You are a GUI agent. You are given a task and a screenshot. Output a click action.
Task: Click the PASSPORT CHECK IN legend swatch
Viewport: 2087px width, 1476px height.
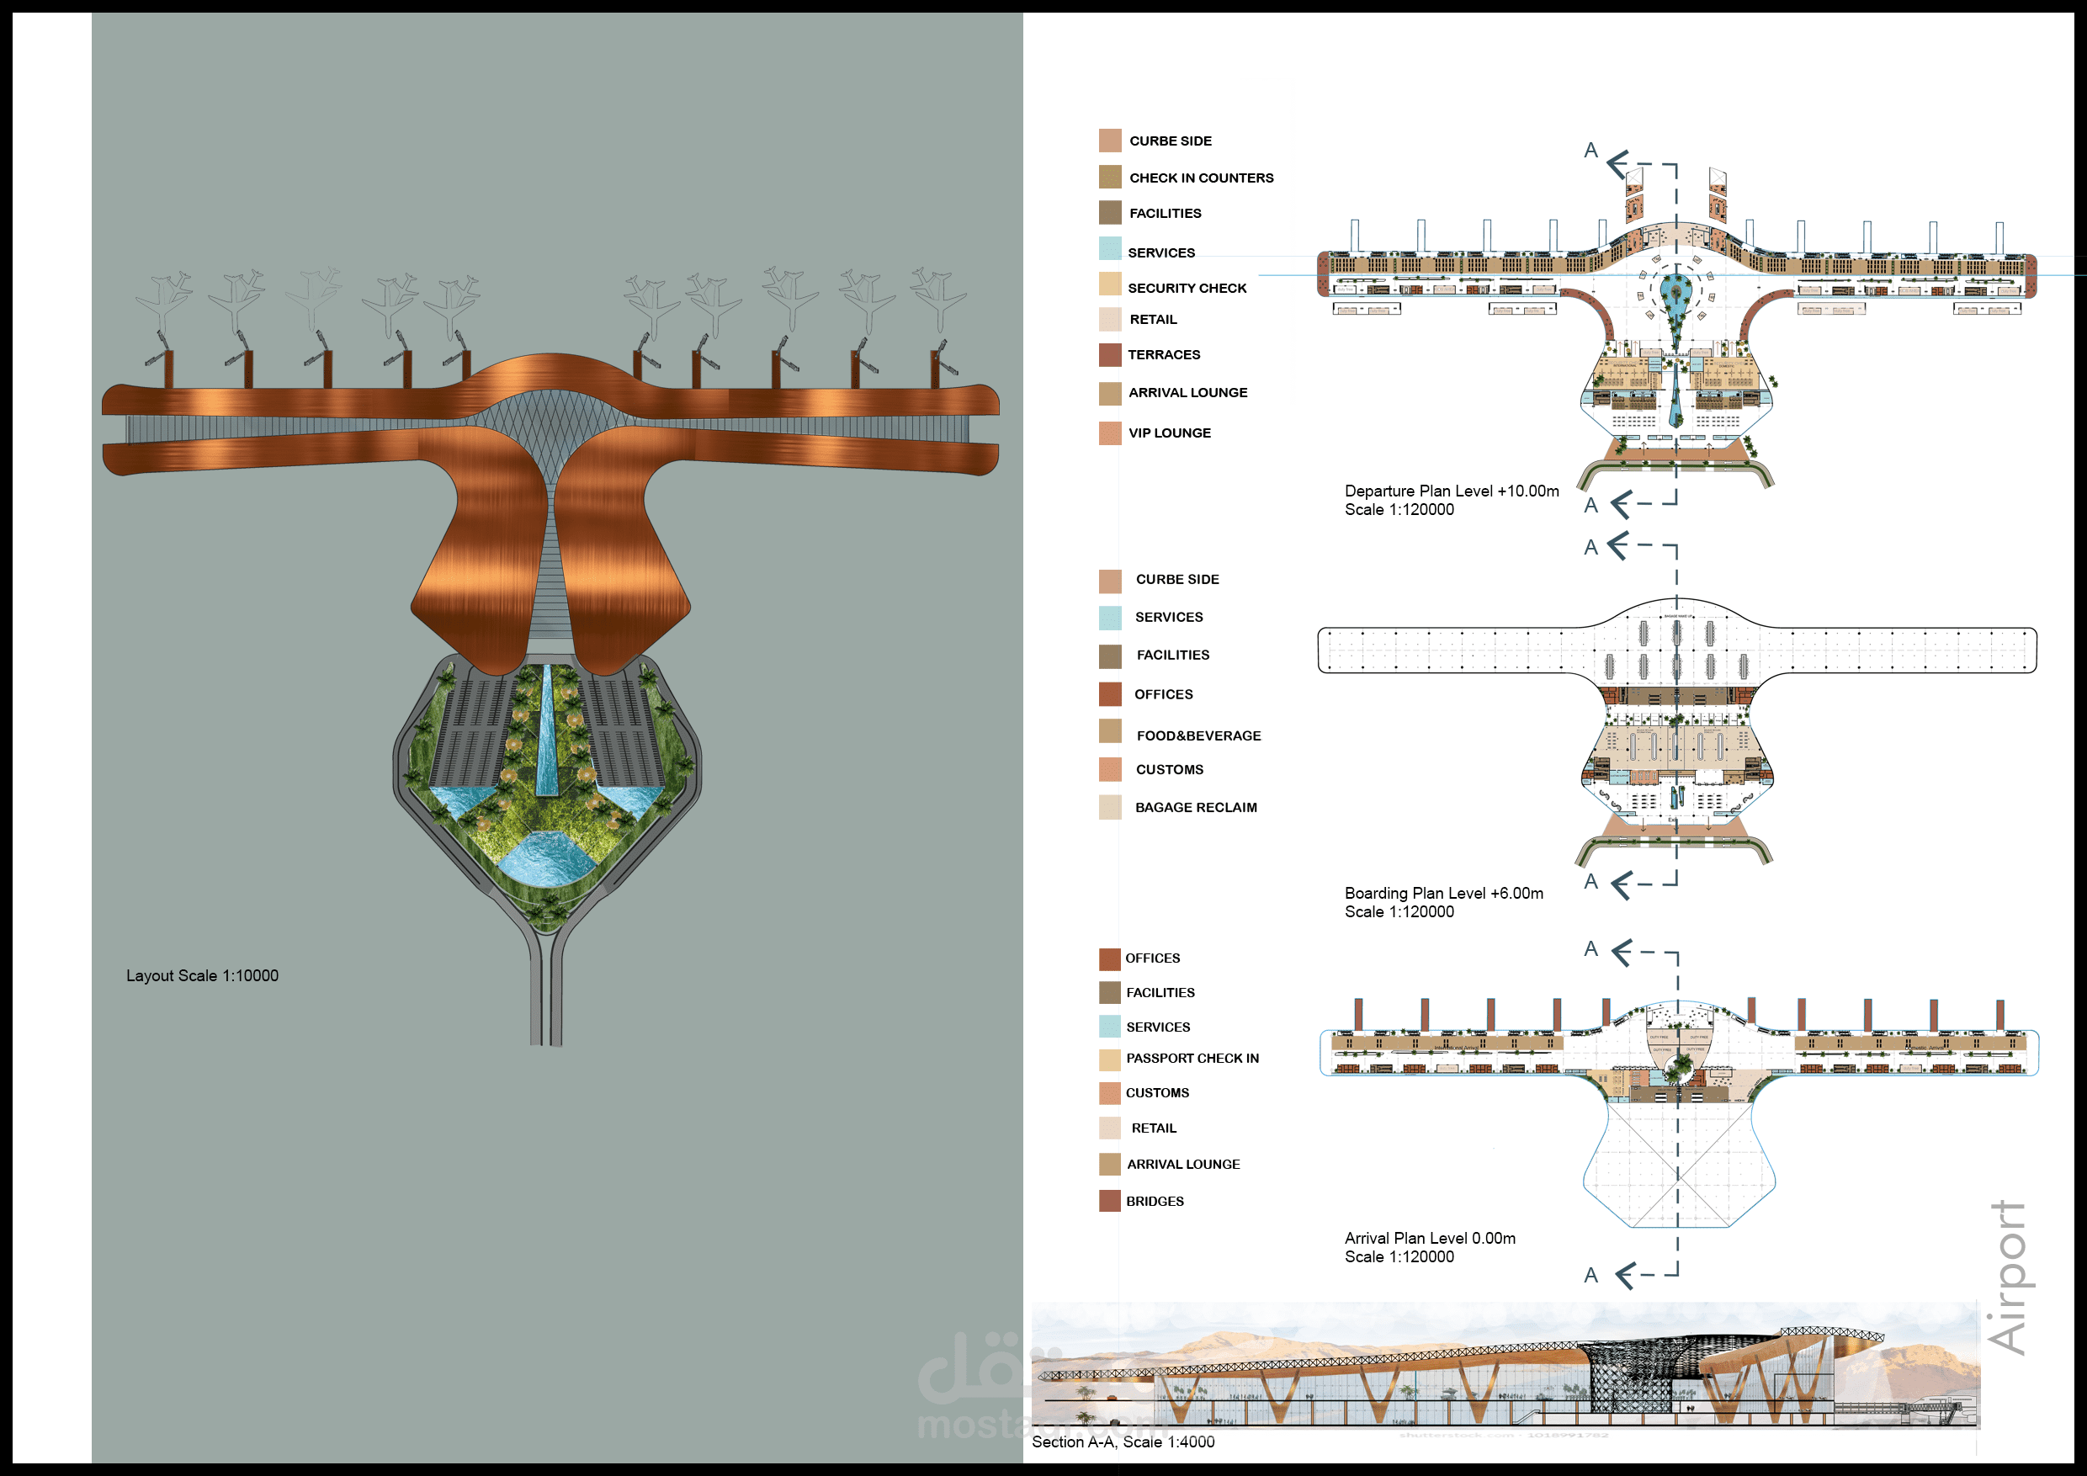(1109, 1059)
